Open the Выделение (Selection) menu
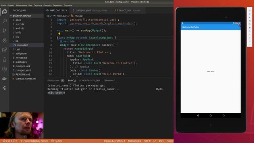 point(21,5)
